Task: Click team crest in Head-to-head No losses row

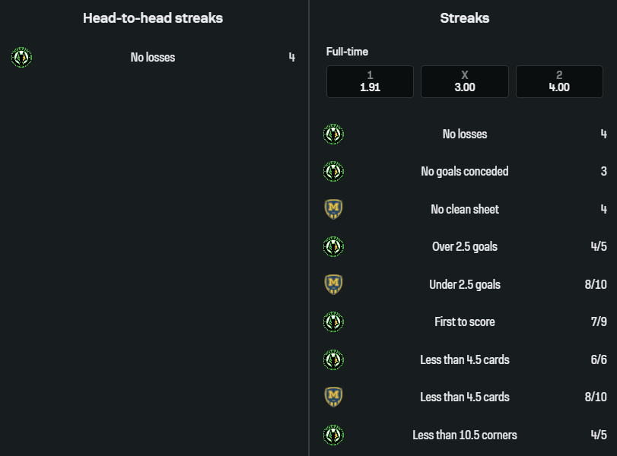Action: coord(21,57)
